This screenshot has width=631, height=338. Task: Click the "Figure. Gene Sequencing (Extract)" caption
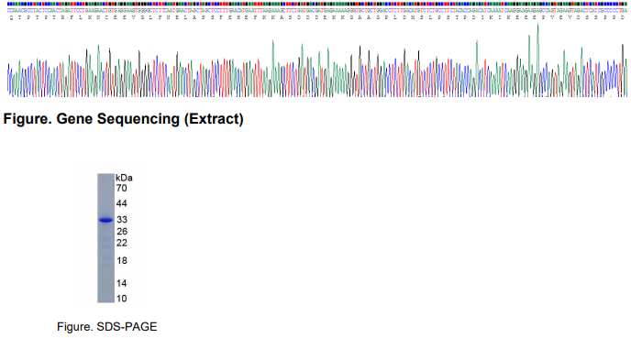(x=123, y=119)
